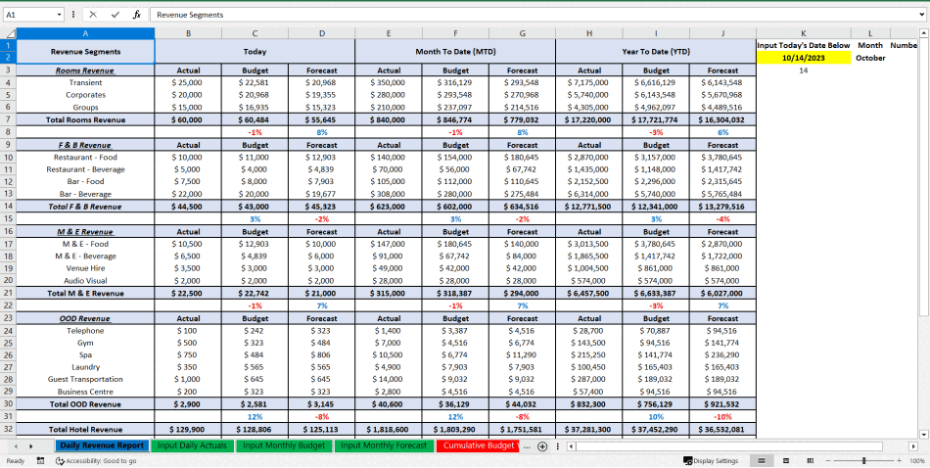Click the macro recording icon in status bar
The image size is (930, 468).
(40, 461)
